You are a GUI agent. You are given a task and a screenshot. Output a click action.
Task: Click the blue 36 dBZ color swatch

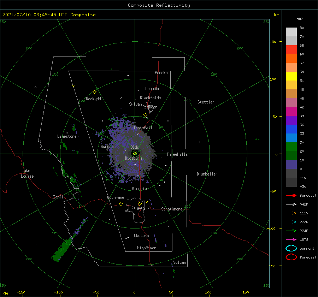[x=291, y=129]
